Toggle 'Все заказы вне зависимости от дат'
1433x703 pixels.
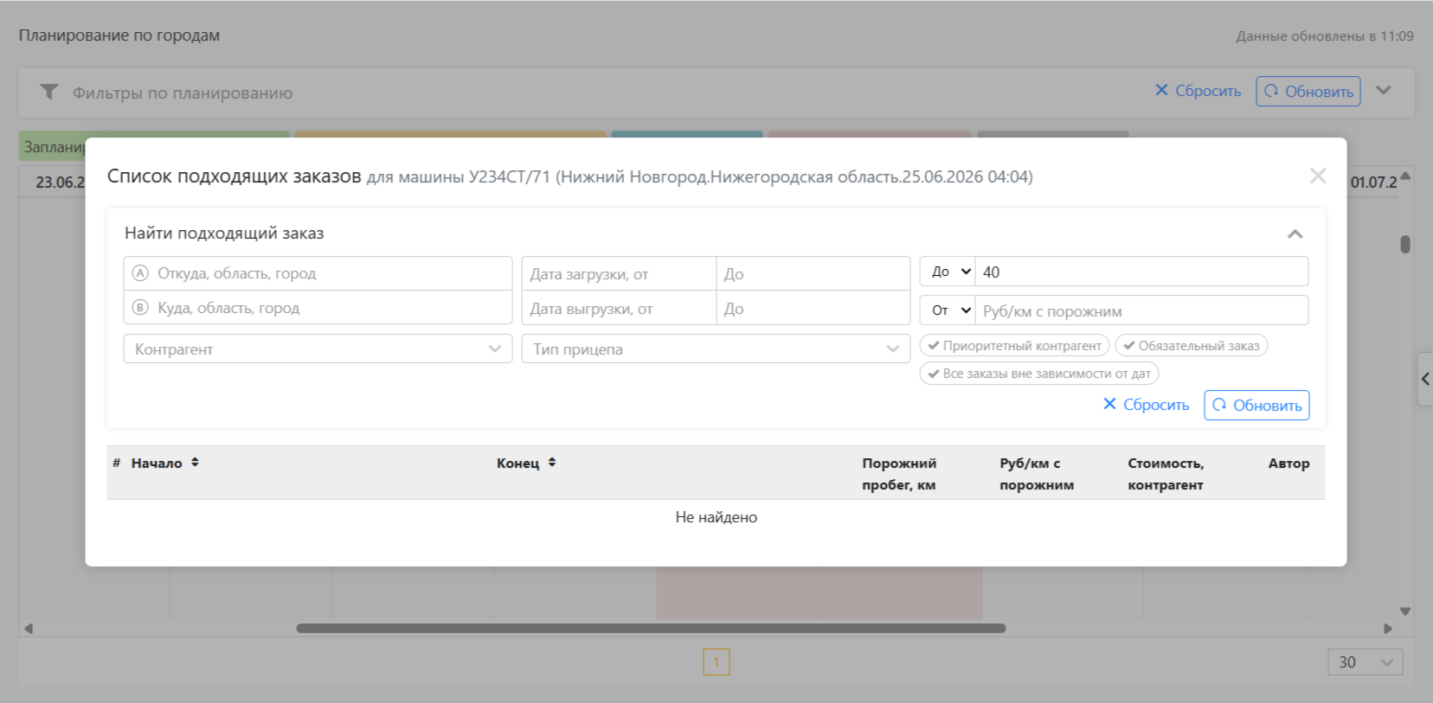[x=1039, y=374]
